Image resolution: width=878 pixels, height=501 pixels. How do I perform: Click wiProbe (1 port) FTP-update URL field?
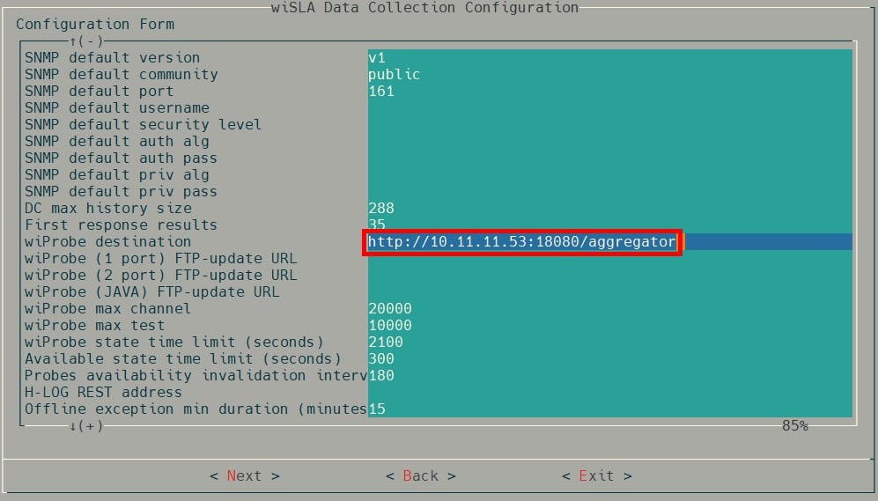click(609, 259)
